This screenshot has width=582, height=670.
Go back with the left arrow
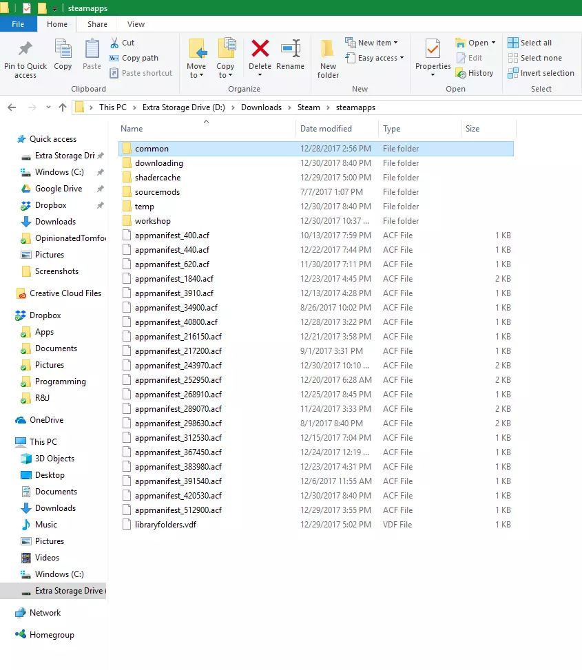[x=12, y=107]
